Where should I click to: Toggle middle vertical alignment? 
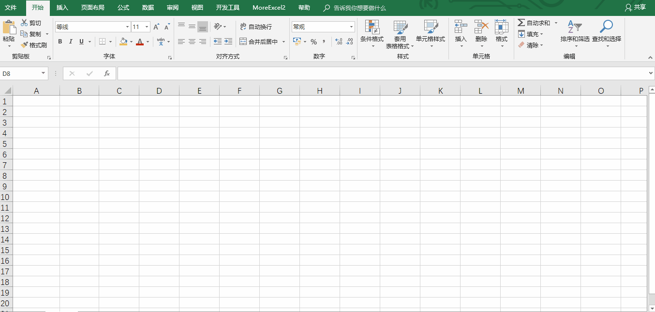[x=192, y=27]
